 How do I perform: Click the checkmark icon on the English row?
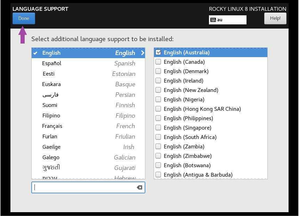(35, 53)
